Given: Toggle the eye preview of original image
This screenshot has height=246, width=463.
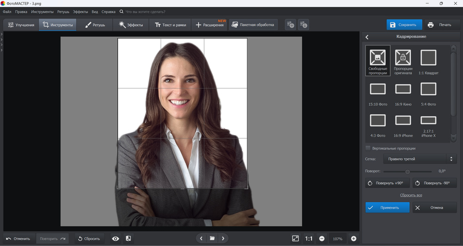Looking at the screenshot, I should (x=116, y=239).
